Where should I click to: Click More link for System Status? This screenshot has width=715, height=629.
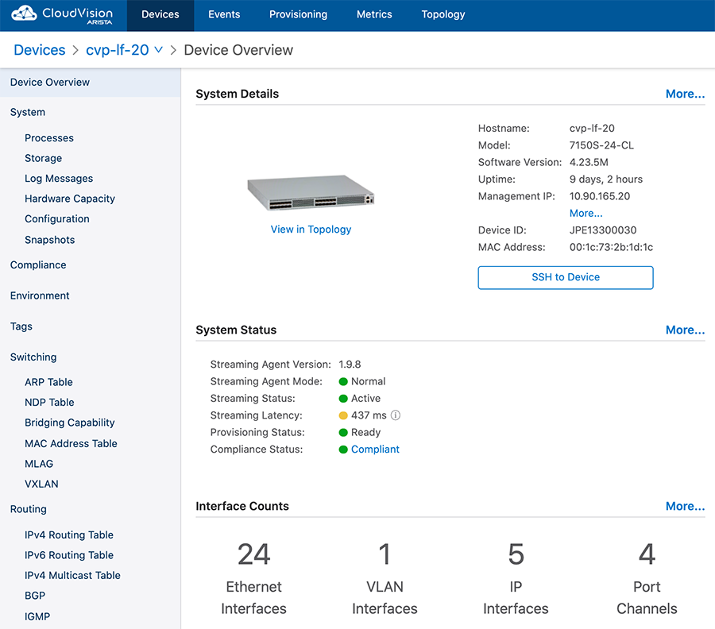[x=685, y=330]
